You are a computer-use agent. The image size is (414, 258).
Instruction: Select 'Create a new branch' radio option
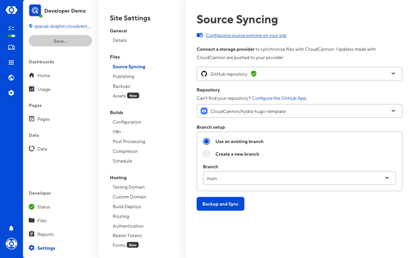tap(206, 154)
